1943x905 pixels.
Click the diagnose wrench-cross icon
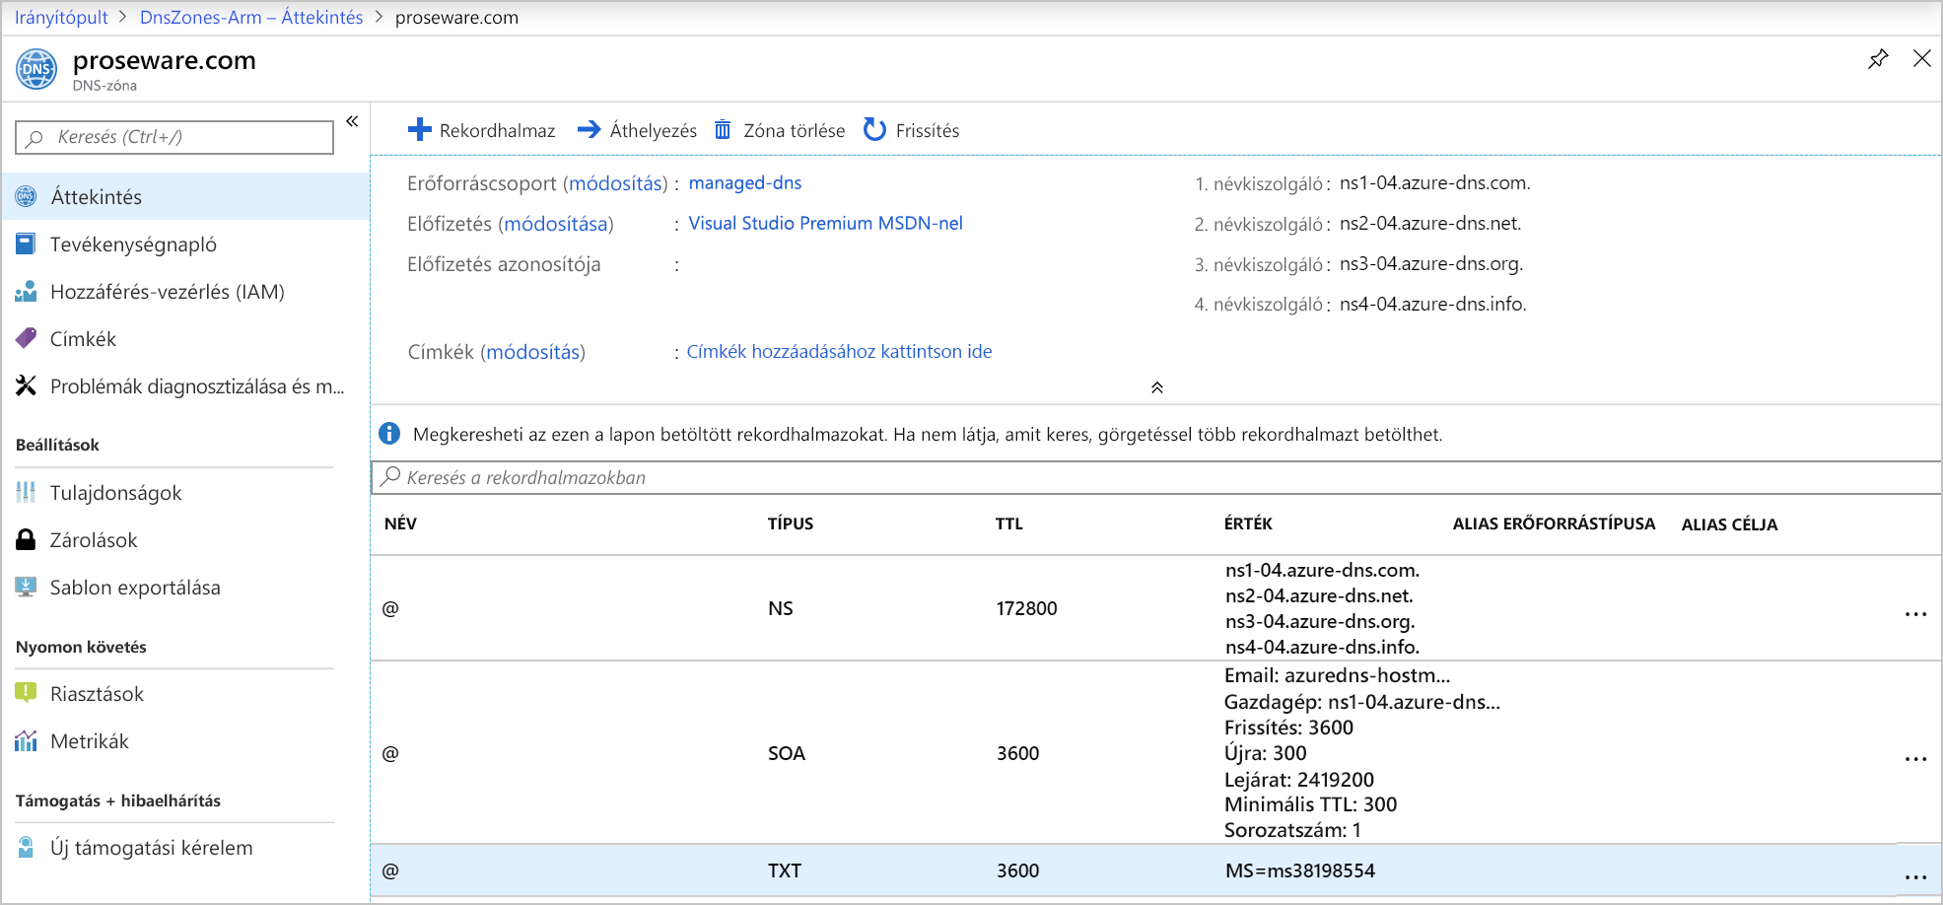27,385
